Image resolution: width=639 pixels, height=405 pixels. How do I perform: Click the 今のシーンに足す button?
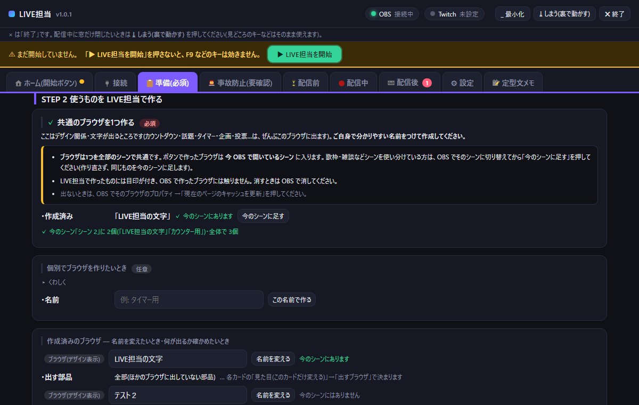click(x=263, y=216)
